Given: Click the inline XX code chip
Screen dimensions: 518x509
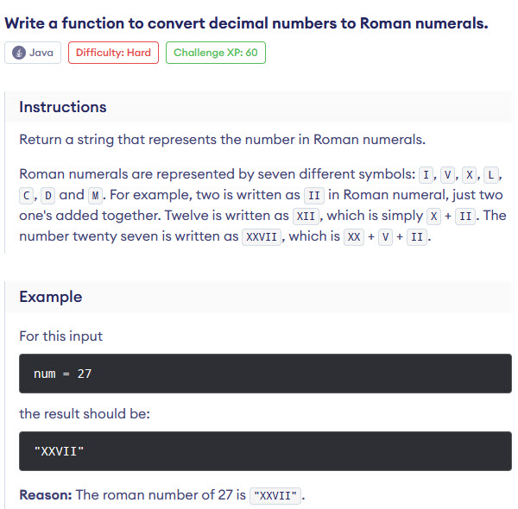Looking at the screenshot, I should (x=354, y=236).
